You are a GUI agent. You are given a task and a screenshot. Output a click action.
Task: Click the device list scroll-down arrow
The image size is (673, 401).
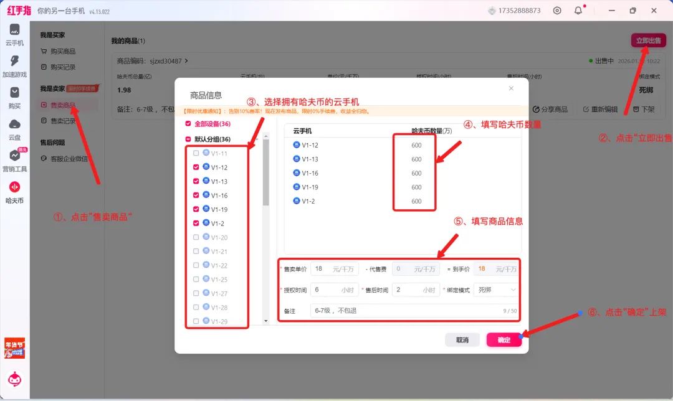click(266, 321)
